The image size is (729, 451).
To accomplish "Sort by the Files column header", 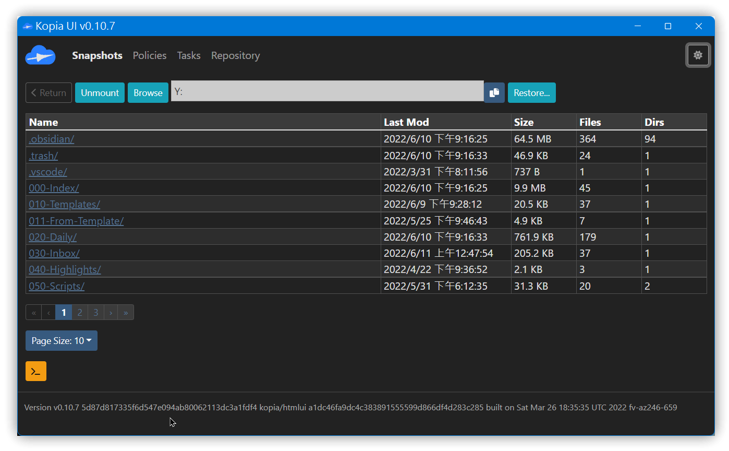I will pyautogui.click(x=609, y=122).
